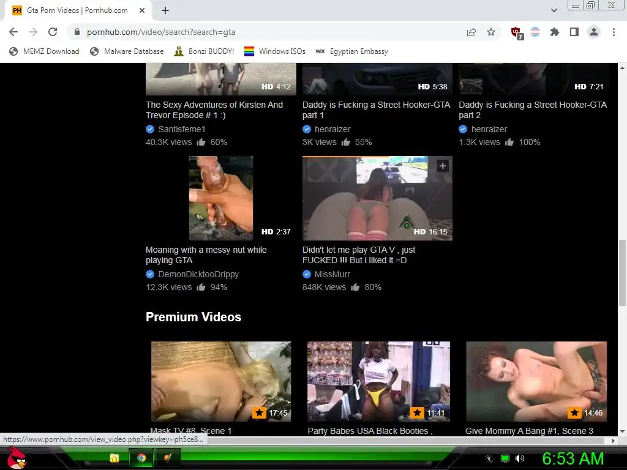Click the '848K views' text
Viewport: 627px width, 470px height.
[x=324, y=287]
